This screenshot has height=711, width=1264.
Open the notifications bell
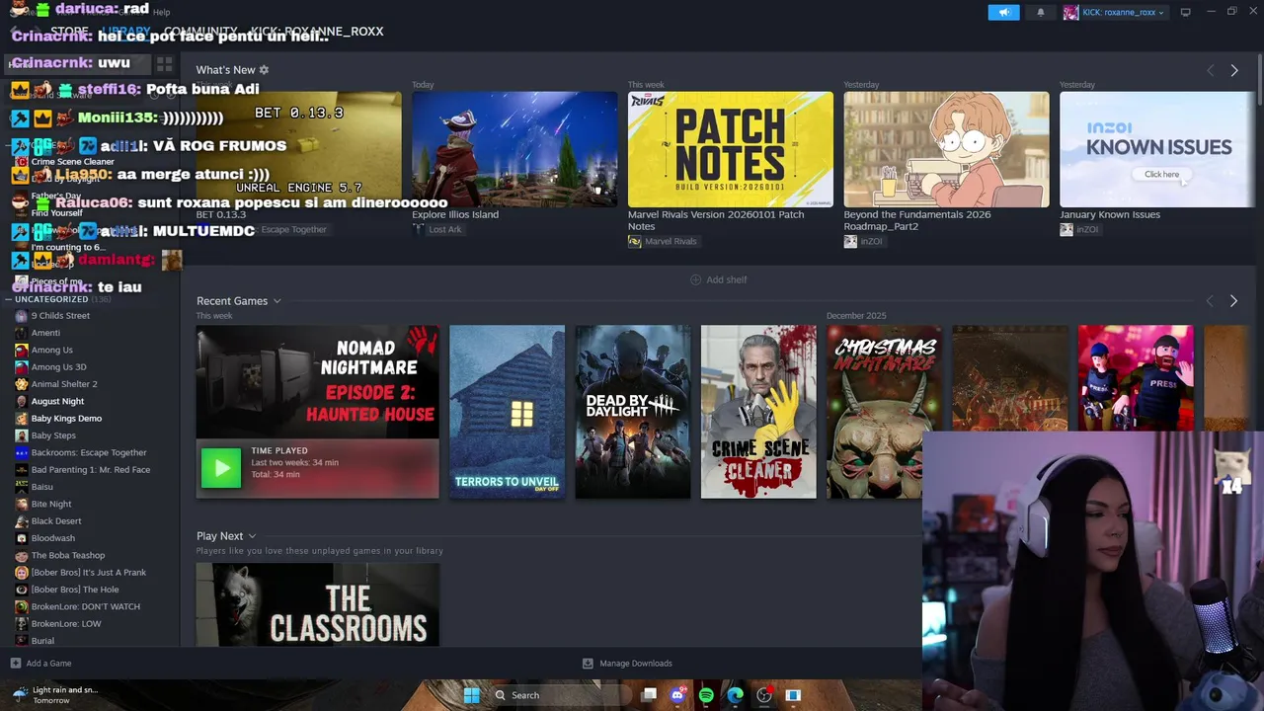coord(1040,12)
